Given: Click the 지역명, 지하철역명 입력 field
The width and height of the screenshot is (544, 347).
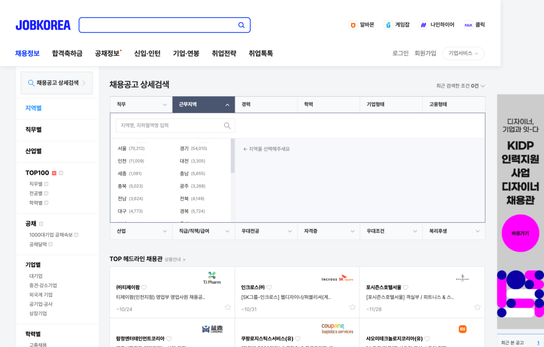Looking at the screenshot, I should [169, 126].
